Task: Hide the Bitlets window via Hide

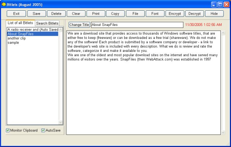Action: click(214, 14)
